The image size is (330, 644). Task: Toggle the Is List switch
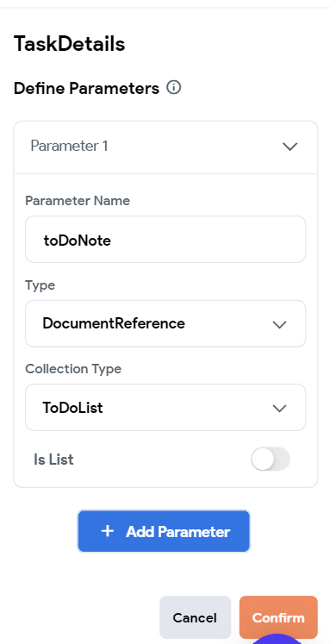(271, 460)
